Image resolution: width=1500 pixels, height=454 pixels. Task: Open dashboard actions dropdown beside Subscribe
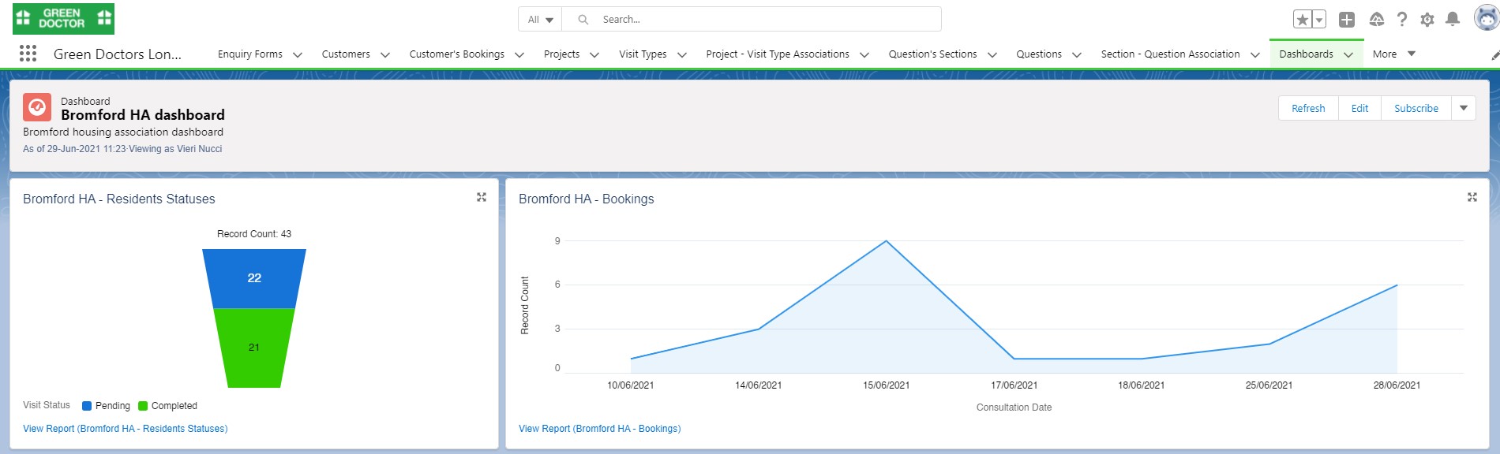(x=1463, y=108)
